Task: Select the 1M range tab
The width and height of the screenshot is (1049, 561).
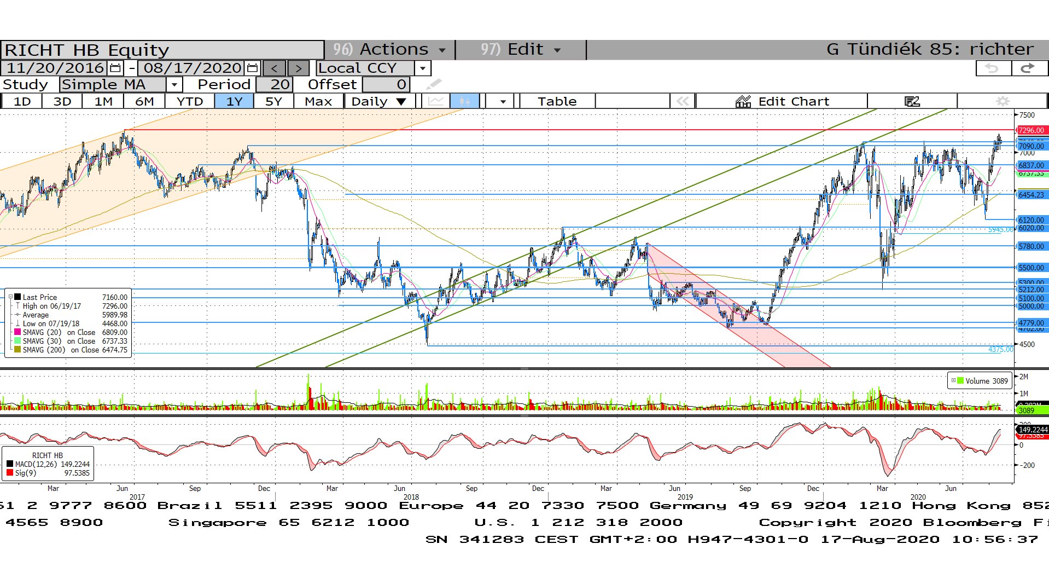Action: click(x=103, y=101)
